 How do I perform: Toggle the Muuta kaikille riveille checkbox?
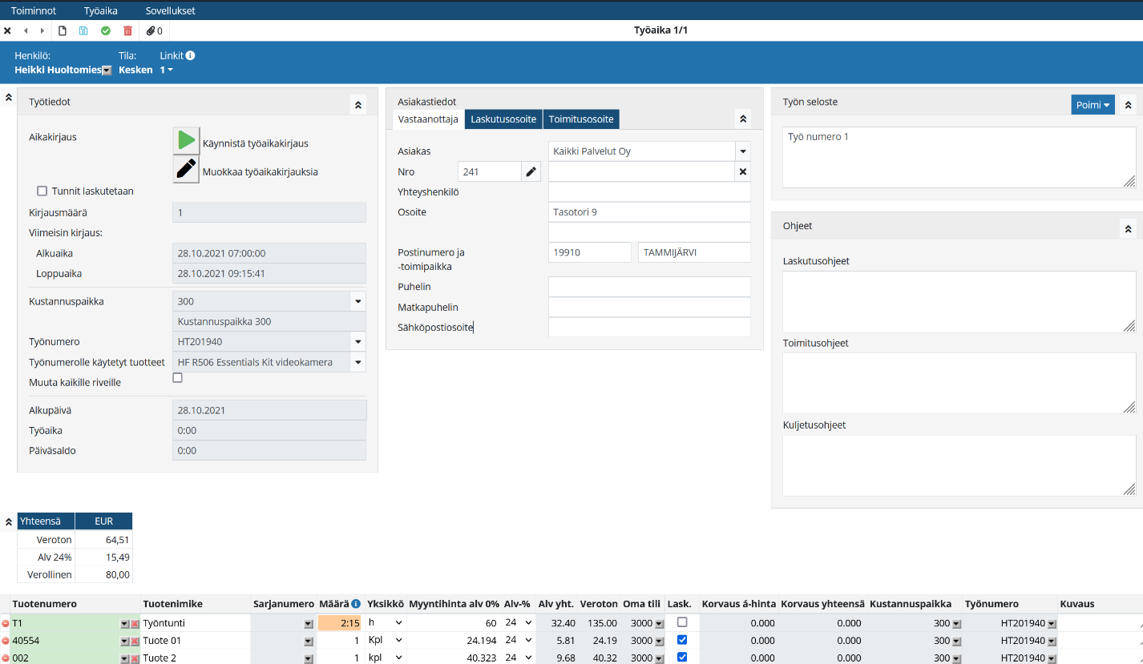(x=178, y=378)
